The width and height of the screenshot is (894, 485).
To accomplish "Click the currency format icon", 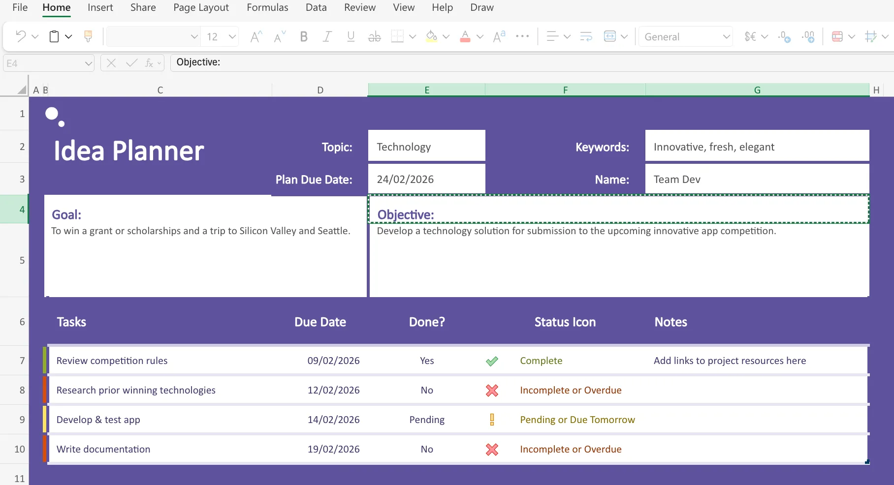I will tap(750, 36).
